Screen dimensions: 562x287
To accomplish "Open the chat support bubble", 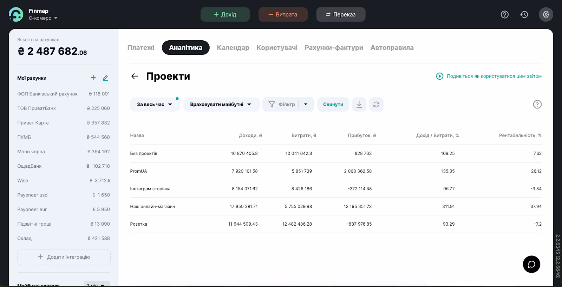I will point(531,264).
